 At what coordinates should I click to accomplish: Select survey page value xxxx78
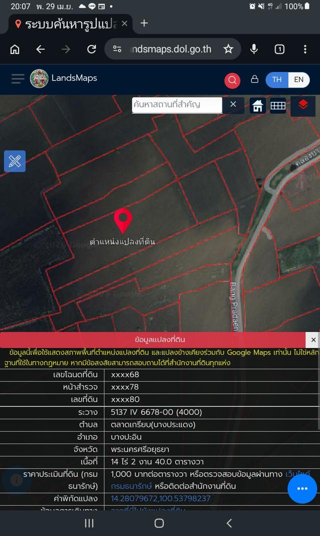(125, 387)
